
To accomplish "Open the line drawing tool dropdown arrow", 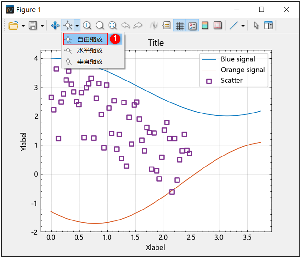I will (x=243, y=26).
